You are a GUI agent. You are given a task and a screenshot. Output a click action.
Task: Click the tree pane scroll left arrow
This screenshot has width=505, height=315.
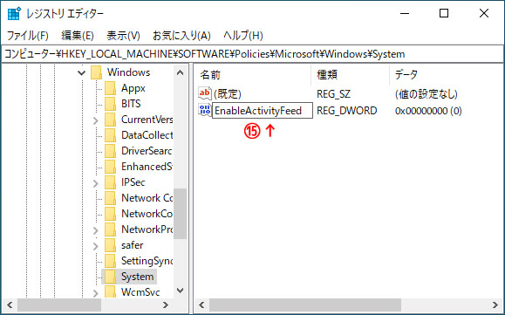coord(10,305)
